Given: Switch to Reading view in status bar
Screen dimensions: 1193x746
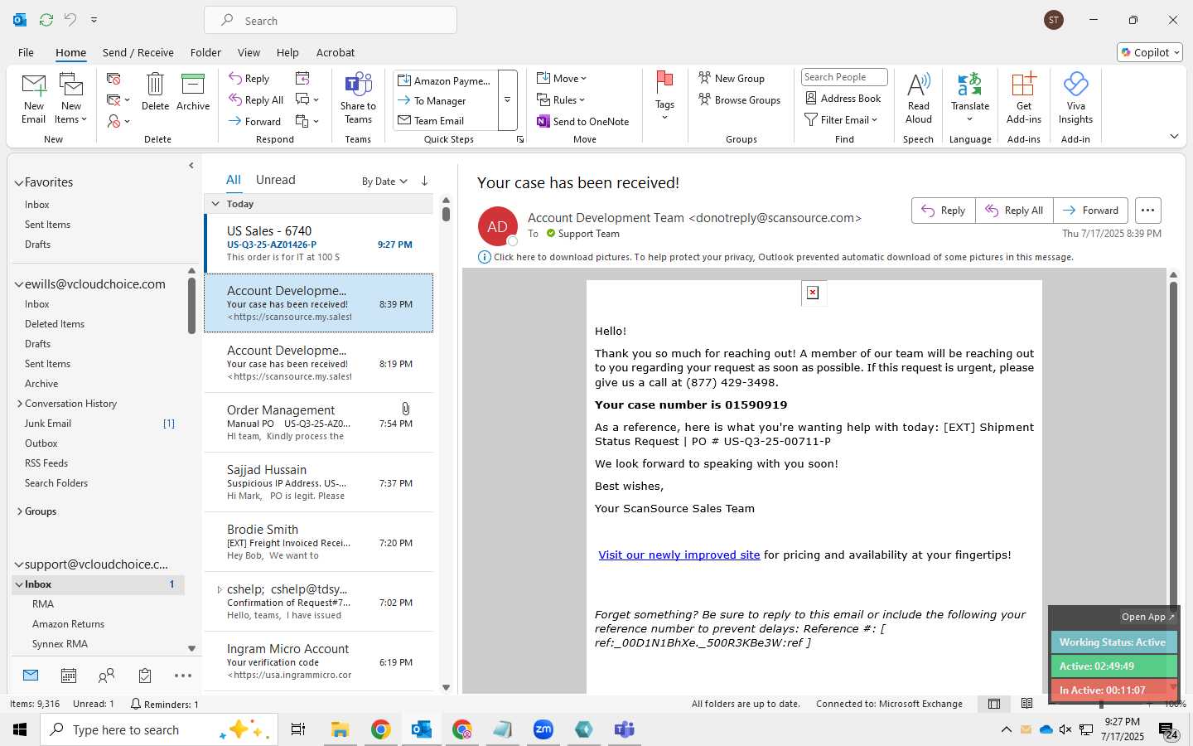Looking at the screenshot, I should (1027, 704).
